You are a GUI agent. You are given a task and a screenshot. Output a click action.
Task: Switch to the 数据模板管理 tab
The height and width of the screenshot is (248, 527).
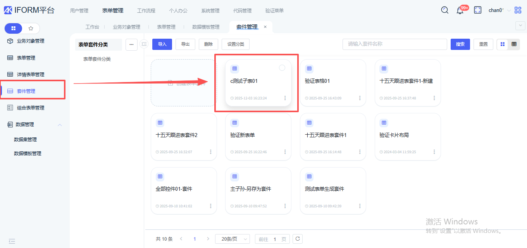[x=206, y=27]
